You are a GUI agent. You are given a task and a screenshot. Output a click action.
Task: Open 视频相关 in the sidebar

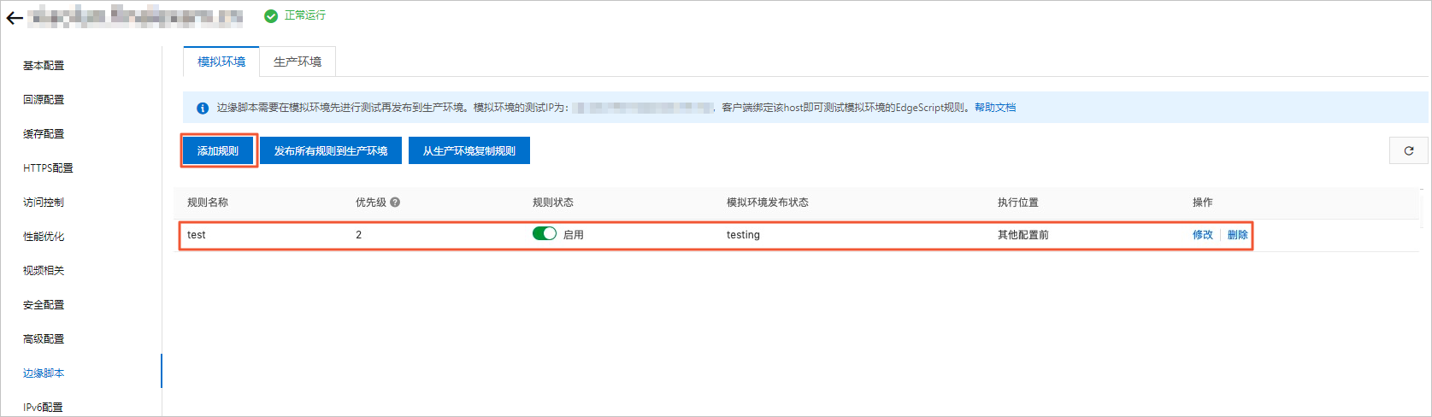click(44, 270)
